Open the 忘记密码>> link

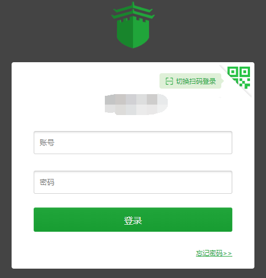pyautogui.click(x=214, y=253)
